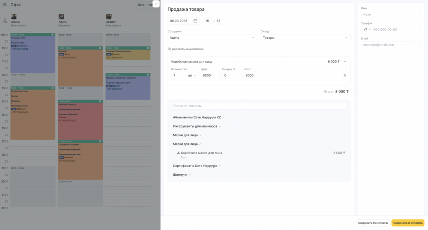
Task: Click the yellow Сохранить и оплатить button
Action: 408,223
